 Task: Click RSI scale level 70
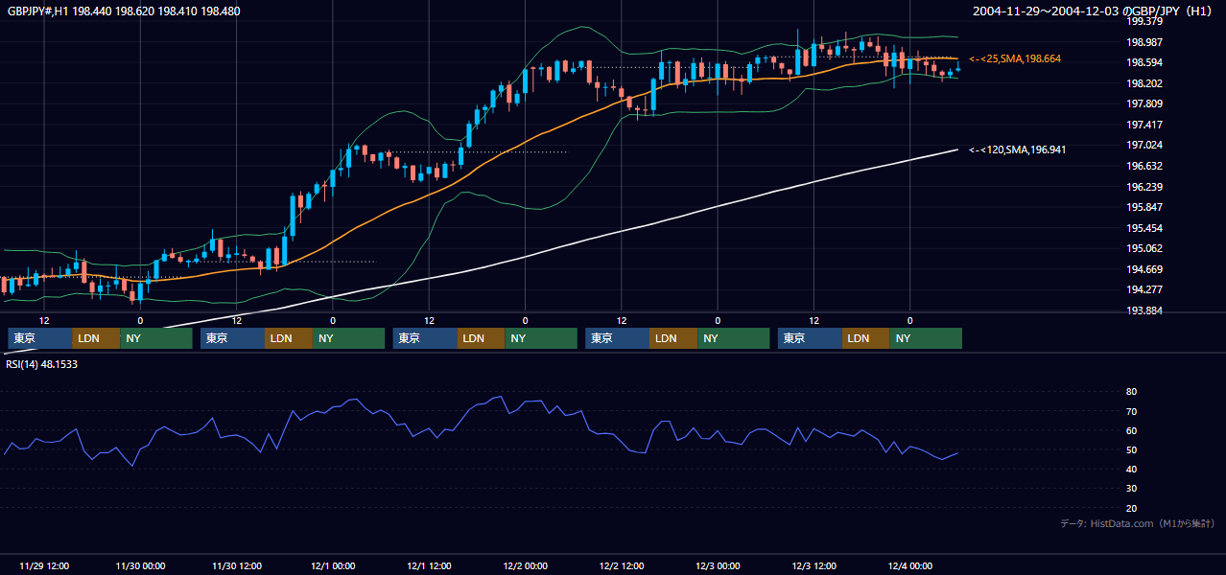click(1131, 411)
